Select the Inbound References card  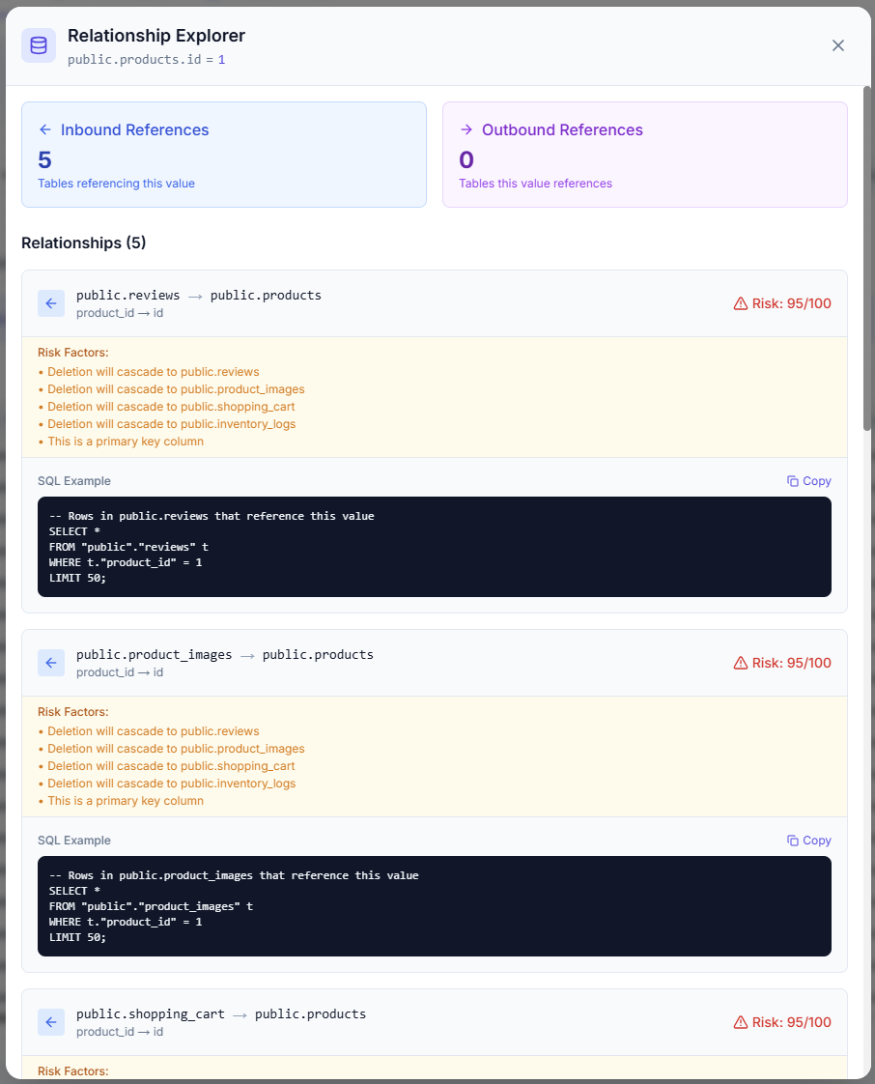coord(224,155)
